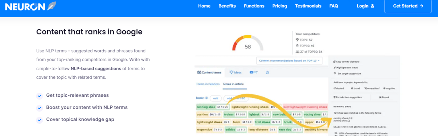This screenshot has width=438, height=136.
Task: Click the highlighter icon of Highlight term
Action: pos(334,68)
